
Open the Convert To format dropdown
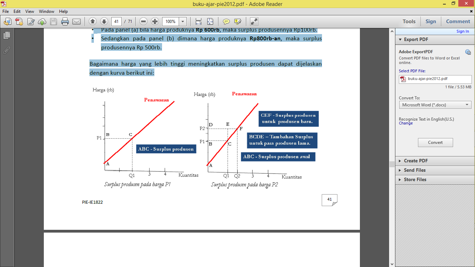click(435, 105)
